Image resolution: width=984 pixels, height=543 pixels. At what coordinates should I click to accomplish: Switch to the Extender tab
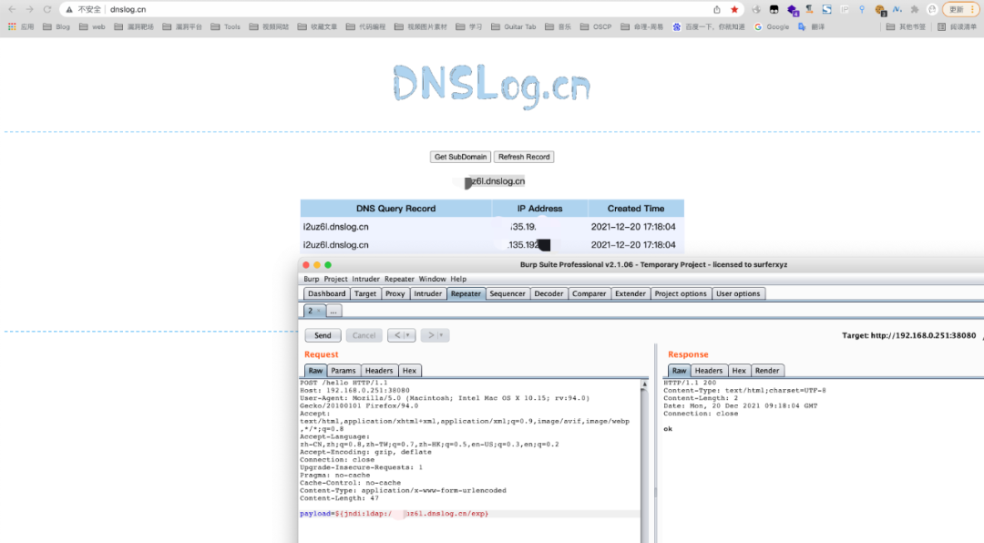(x=630, y=293)
